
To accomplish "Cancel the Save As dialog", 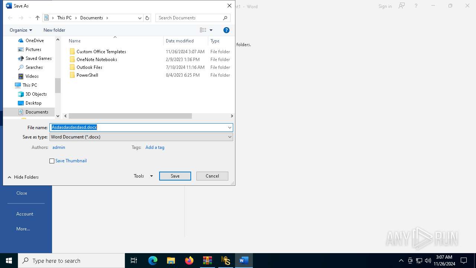I will [x=212, y=176].
